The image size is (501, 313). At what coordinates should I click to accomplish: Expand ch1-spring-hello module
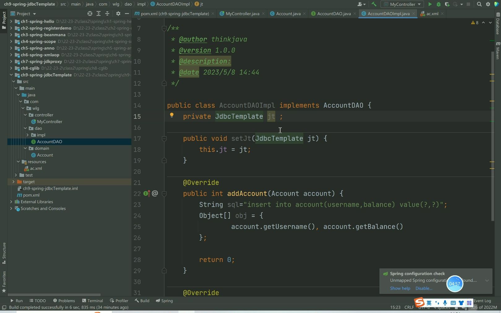11,21
